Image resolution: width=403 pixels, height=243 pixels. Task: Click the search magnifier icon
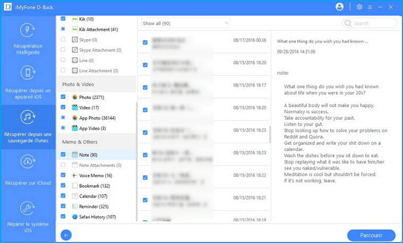[348, 23]
